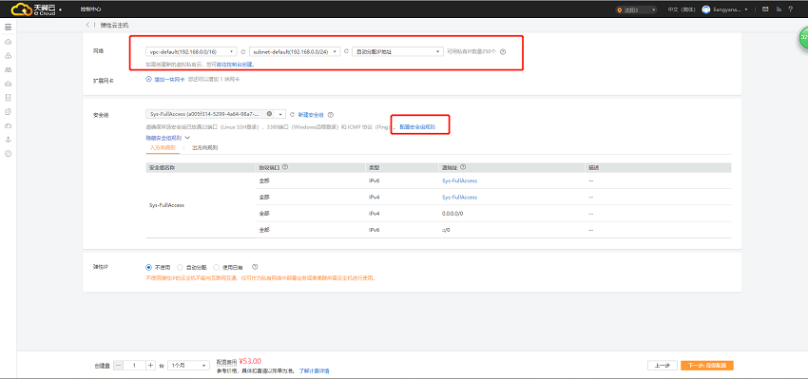Open the subnet-default(192.168.0.0/24) dropdown
Viewport: 808px width, 379px height.
click(295, 51)
